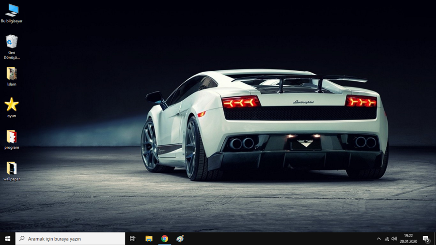Switch to Google Chrome in the taskbar
The width and height of the screenshot is (436, 245).
click(x=165, y=239)
